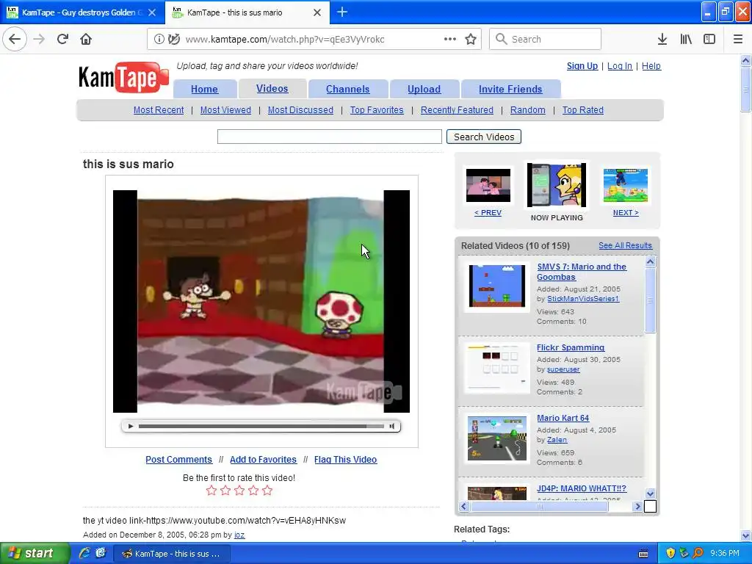Click the video seek progress bar

[261, 426]
